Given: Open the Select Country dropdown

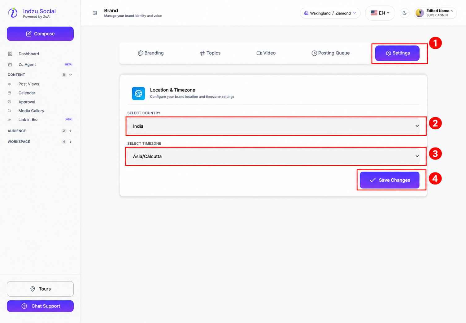Looking at the screenshot, I should tap(273, 126).
